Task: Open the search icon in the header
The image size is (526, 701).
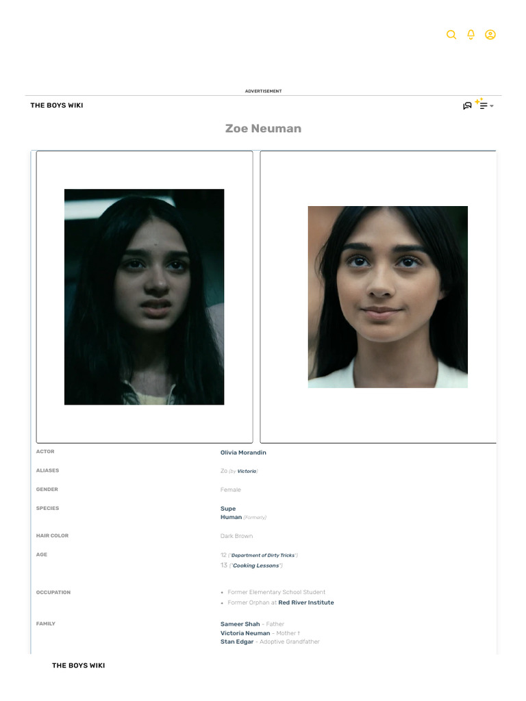Action: point(451,35)
